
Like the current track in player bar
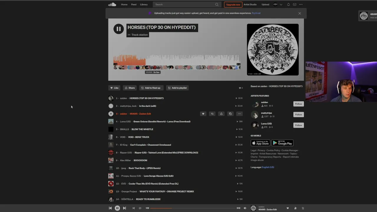288,208
